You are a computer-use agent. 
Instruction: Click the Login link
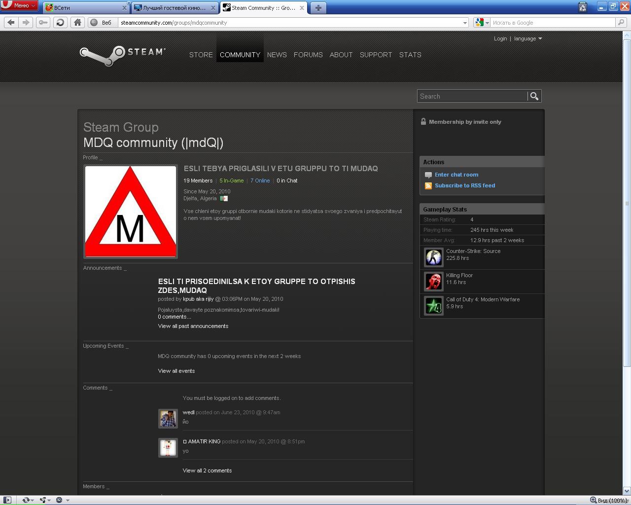pyautogui.click(x=500, y=38)
